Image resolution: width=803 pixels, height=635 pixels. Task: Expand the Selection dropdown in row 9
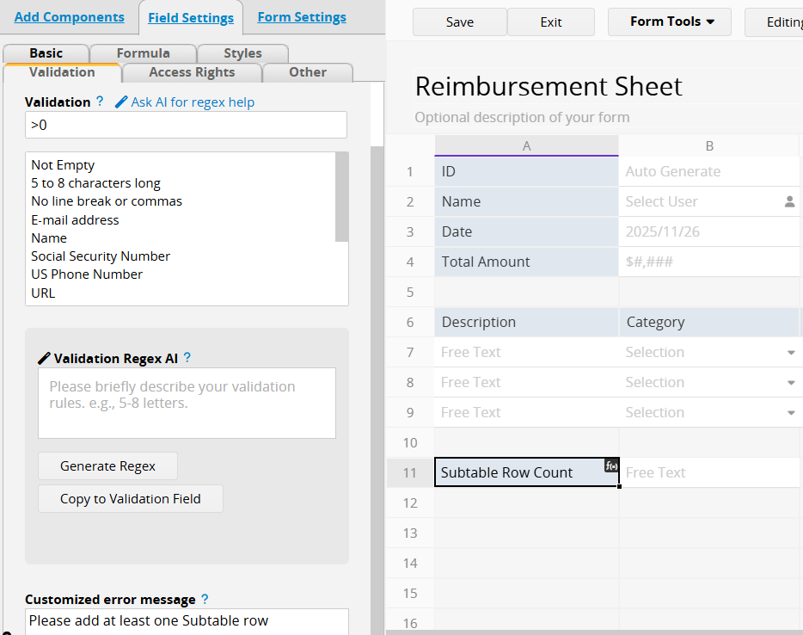click(x=790, y=413)
